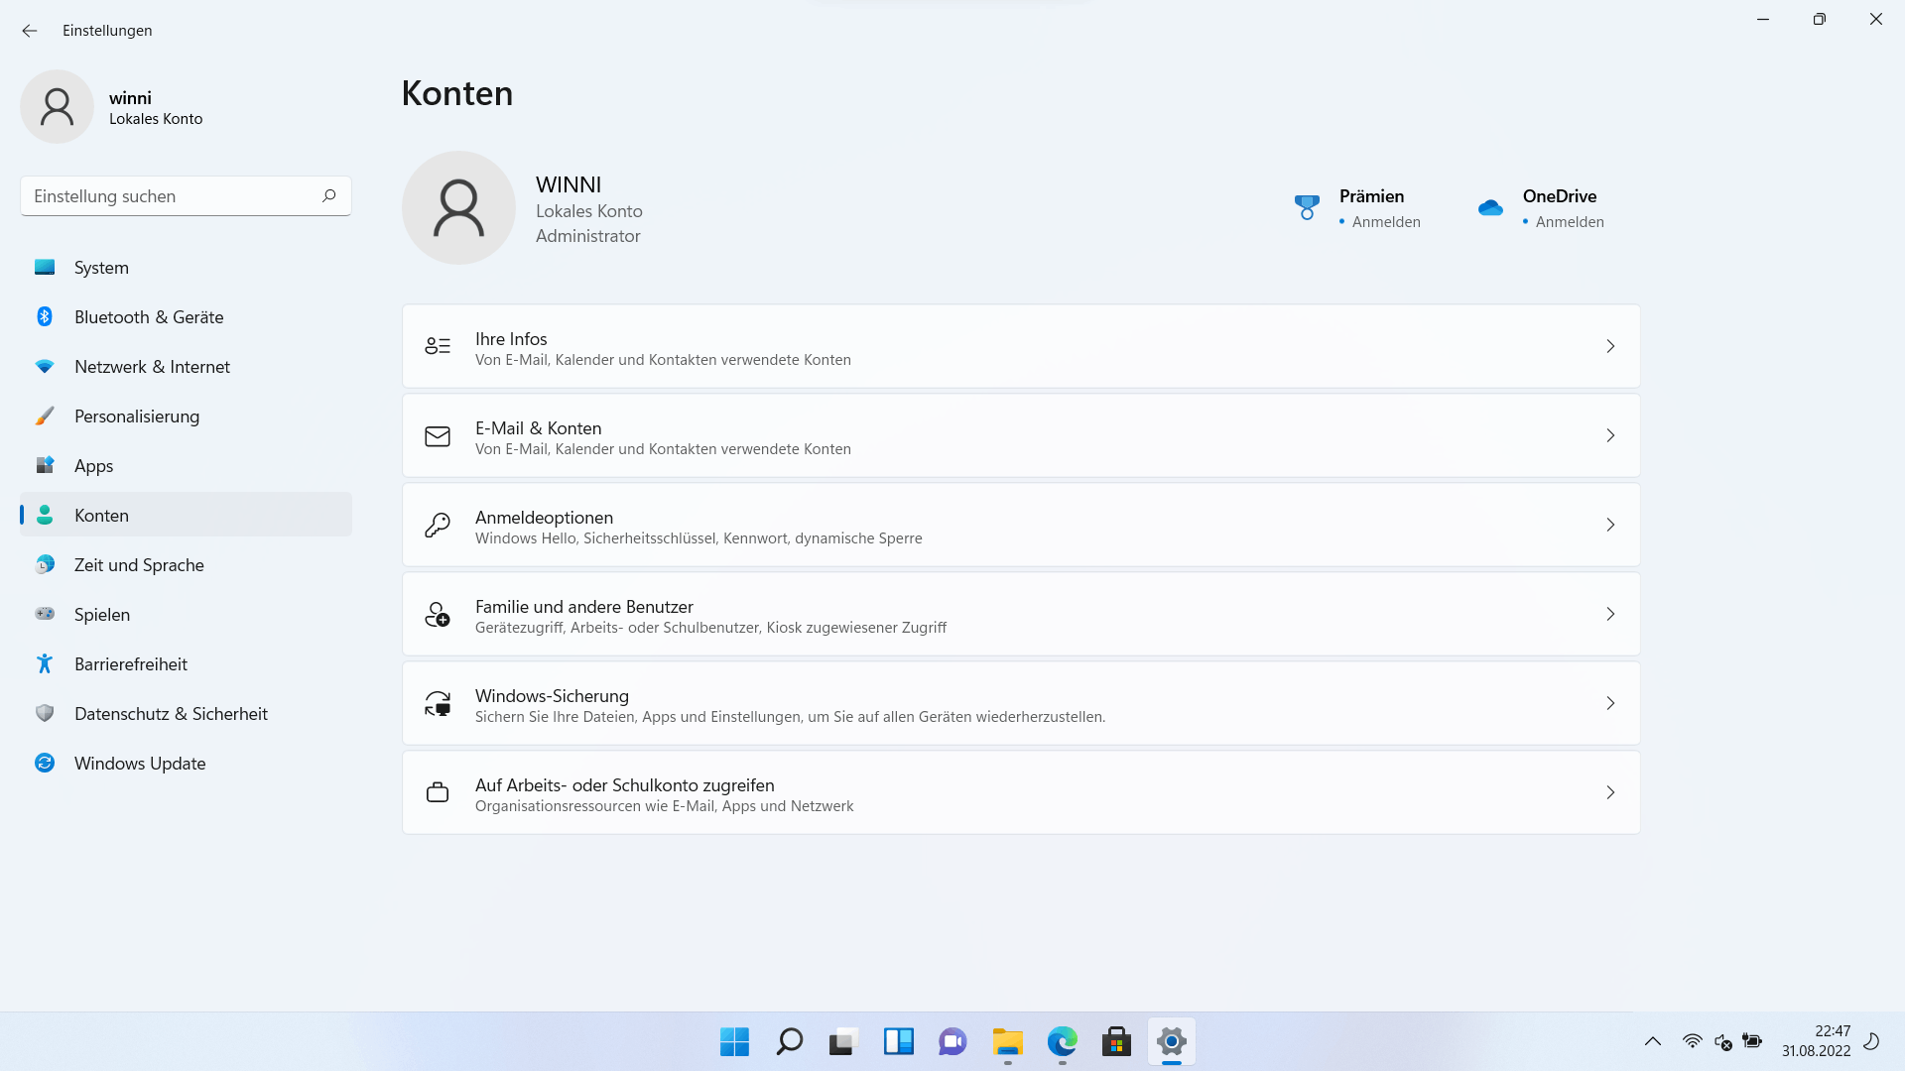Image resolution: width=1905 pixels, height=1071 pixels.
Task: Click the Windows Update sync icon
Action: coord(45,763)
